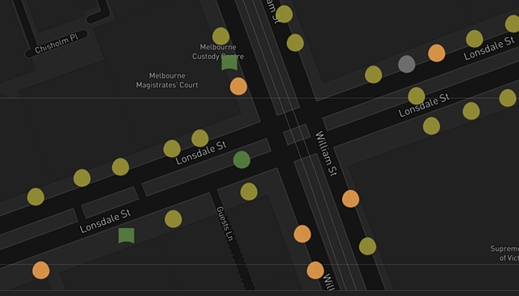Click orange marker beside Melbourne Magistrates' Court

238,87
